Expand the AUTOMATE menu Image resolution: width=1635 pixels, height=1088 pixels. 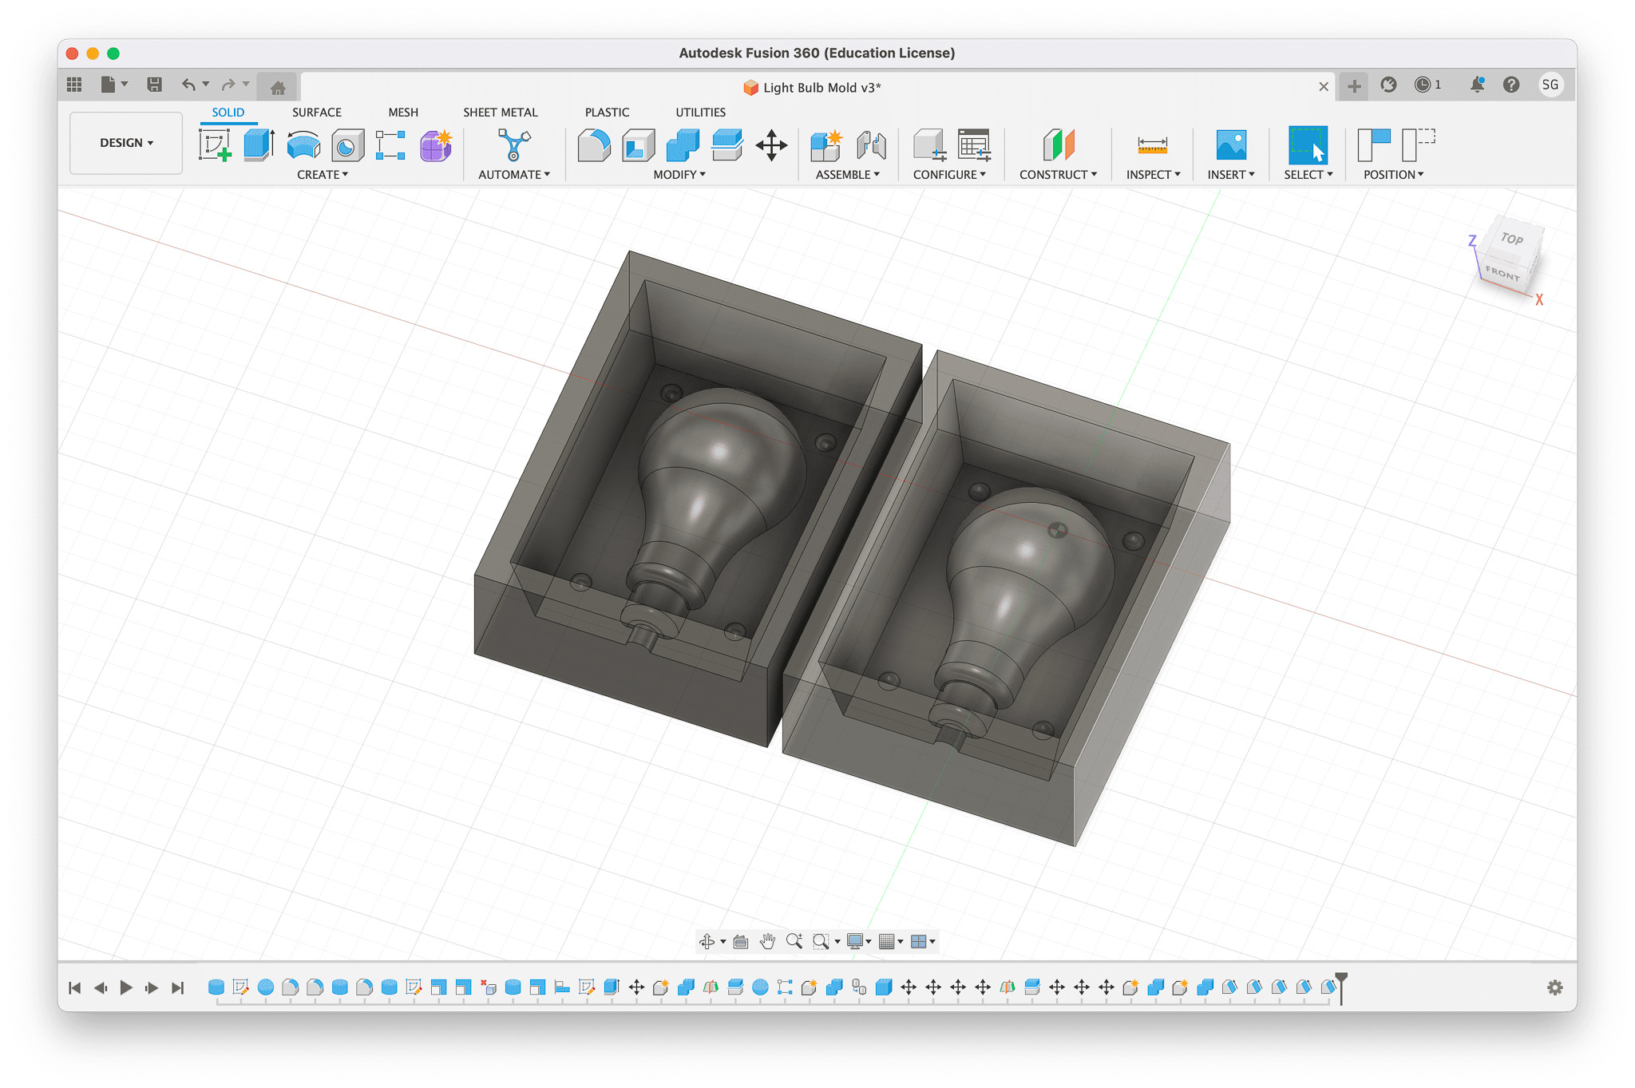(514, 175)
